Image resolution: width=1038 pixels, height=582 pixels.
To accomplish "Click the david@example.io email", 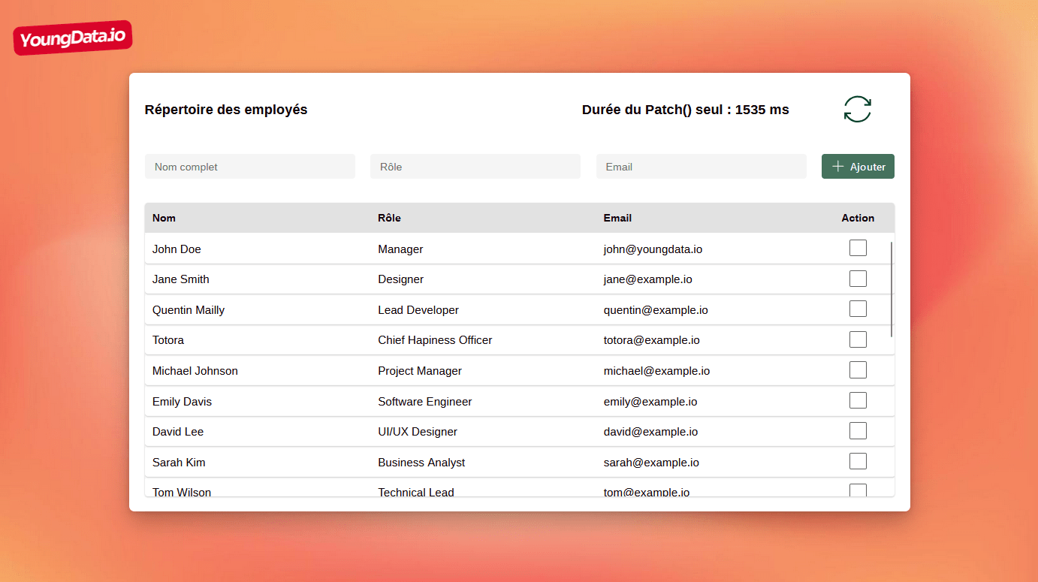I will (x=651, y=432).
